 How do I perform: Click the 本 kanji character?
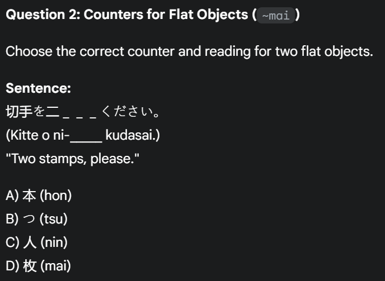29,196
